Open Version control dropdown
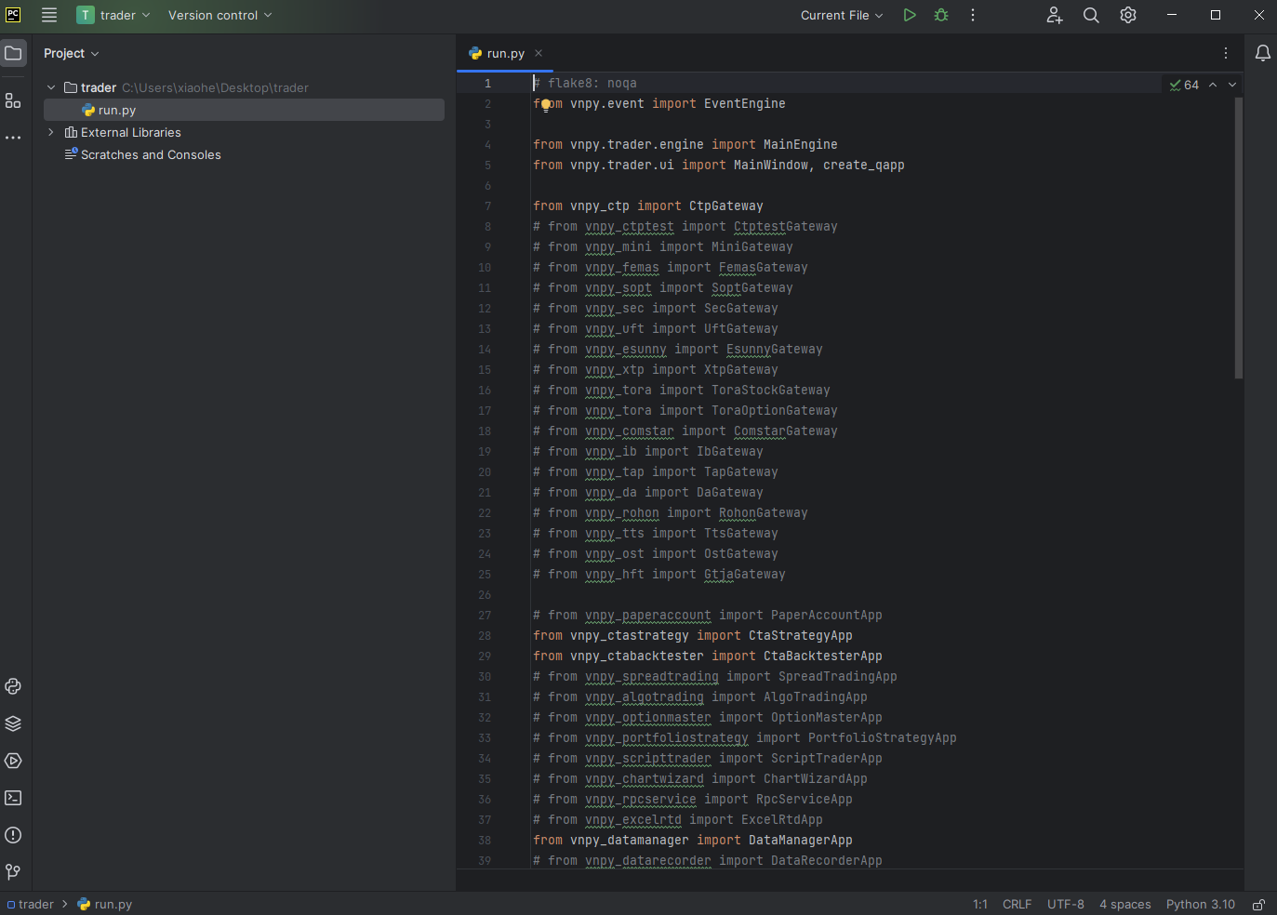Screen dimensions: 1277x915 (x=220, y=15)
